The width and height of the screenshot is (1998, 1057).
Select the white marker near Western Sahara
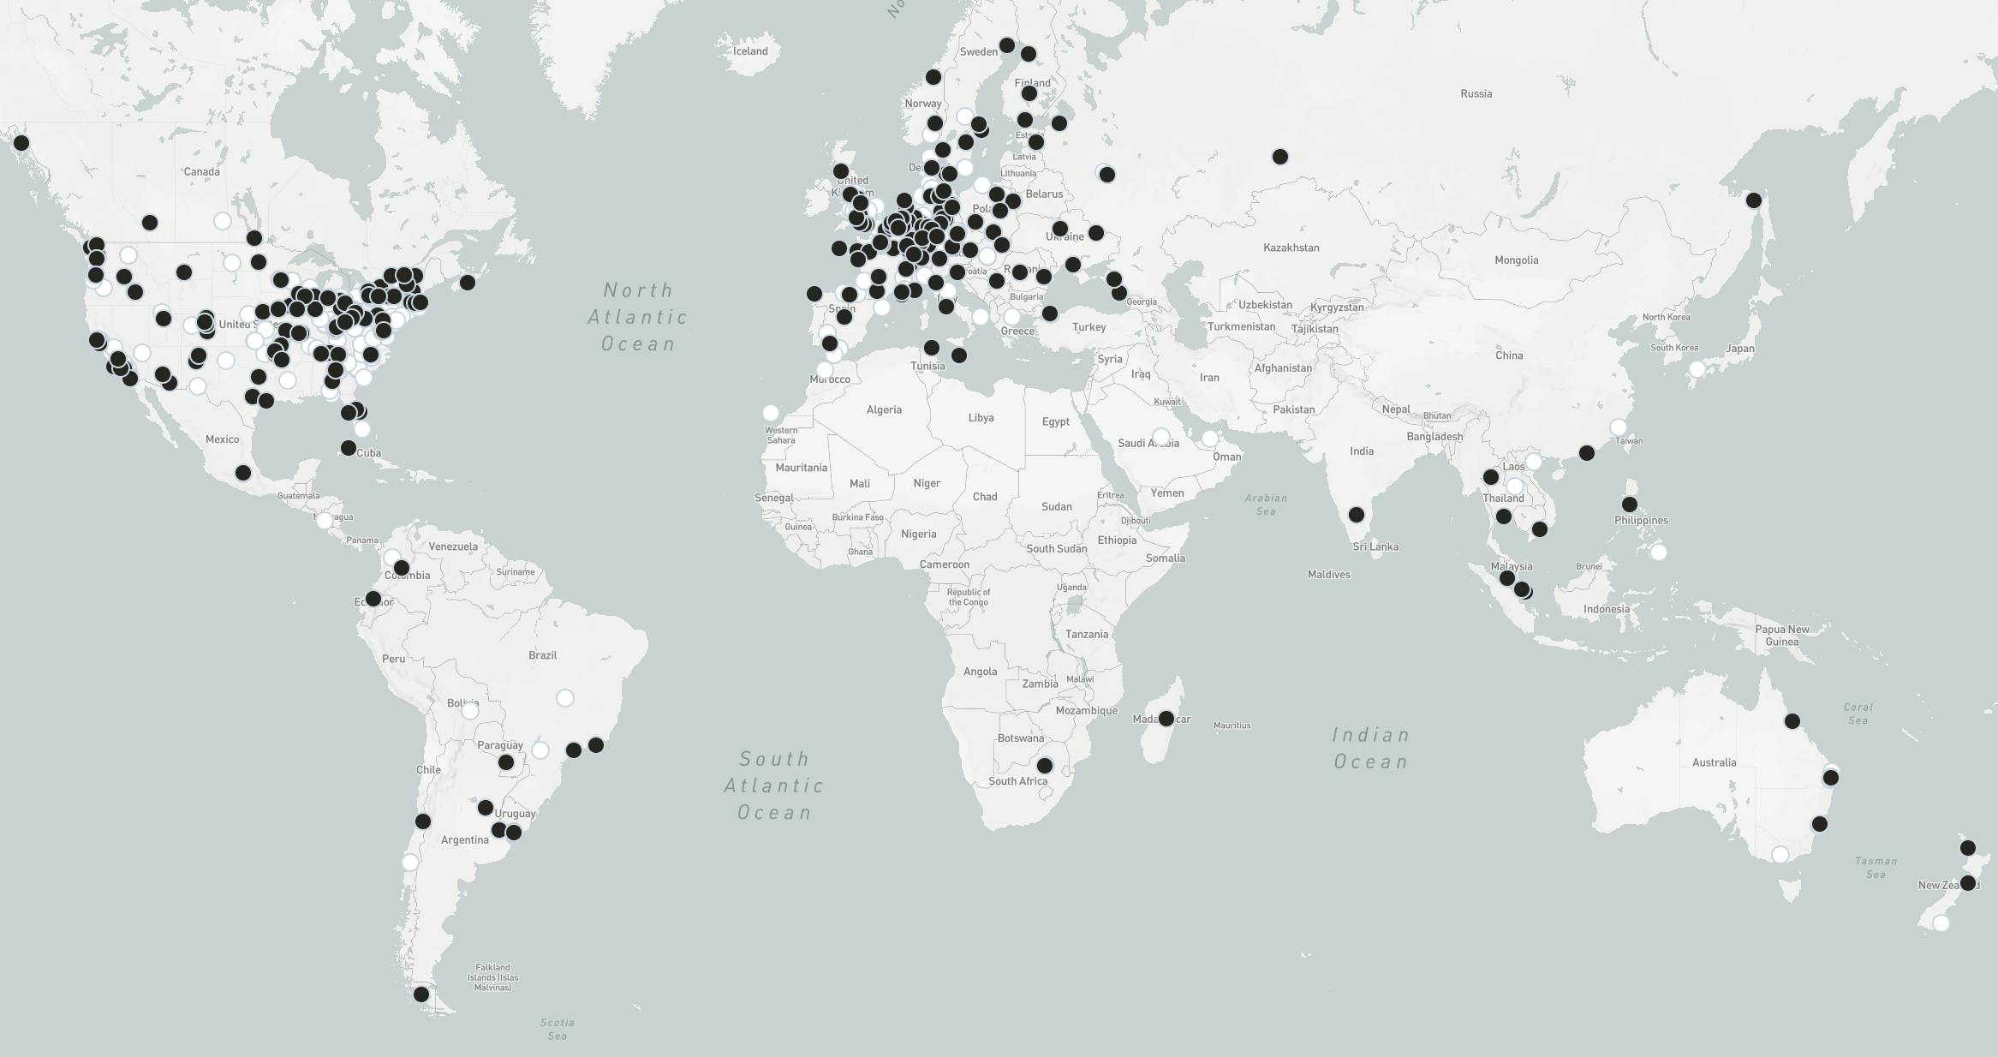point(771,413)
